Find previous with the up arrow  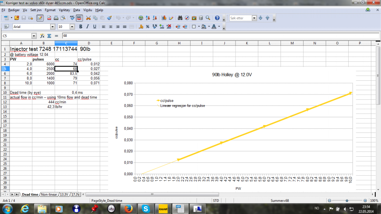pos(268,18)
